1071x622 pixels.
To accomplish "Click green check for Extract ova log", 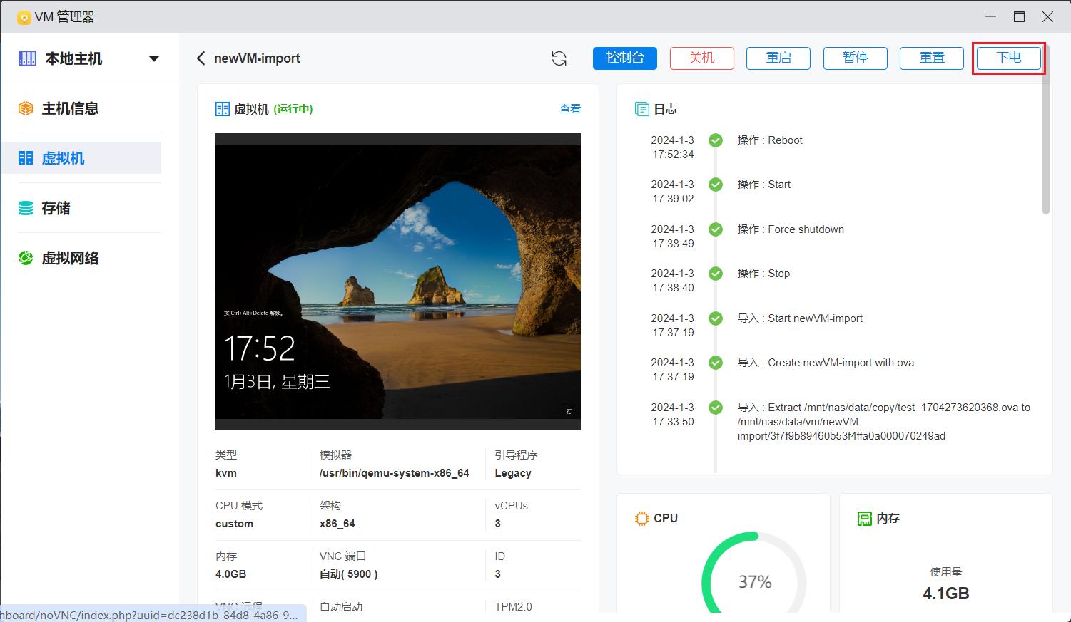I will [716, 408].
